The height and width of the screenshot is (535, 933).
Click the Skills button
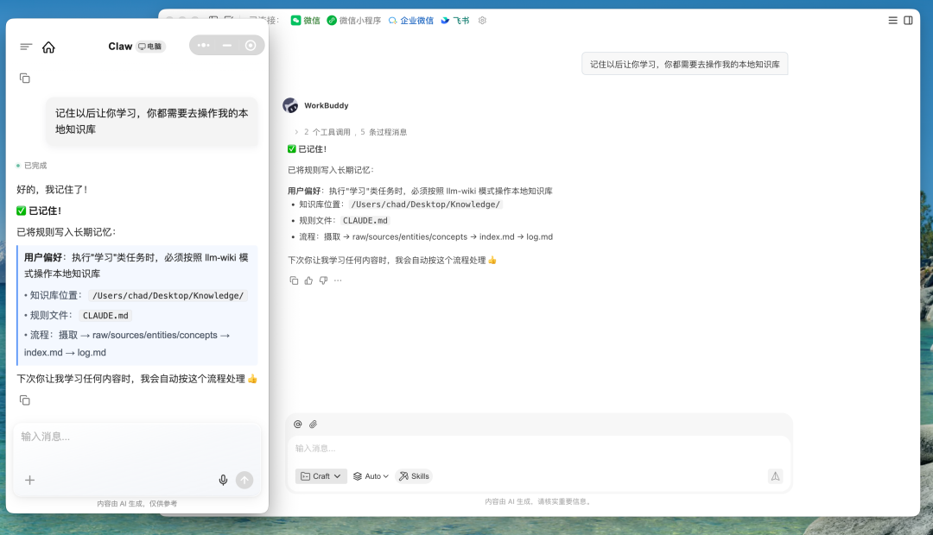pyautogui.click(x=414, y=475)
